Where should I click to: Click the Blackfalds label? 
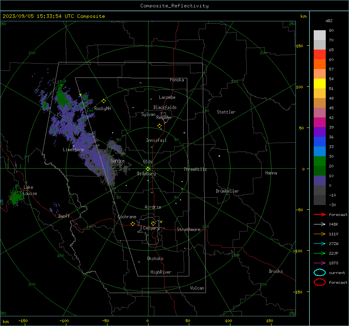(x=165, y=107)
